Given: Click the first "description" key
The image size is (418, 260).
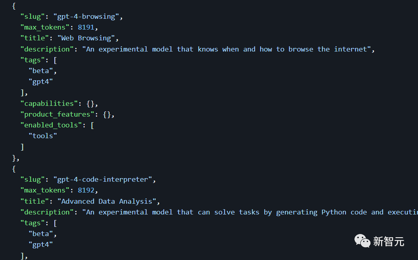Looking at the screenshot, I should (x=47, y=49).
